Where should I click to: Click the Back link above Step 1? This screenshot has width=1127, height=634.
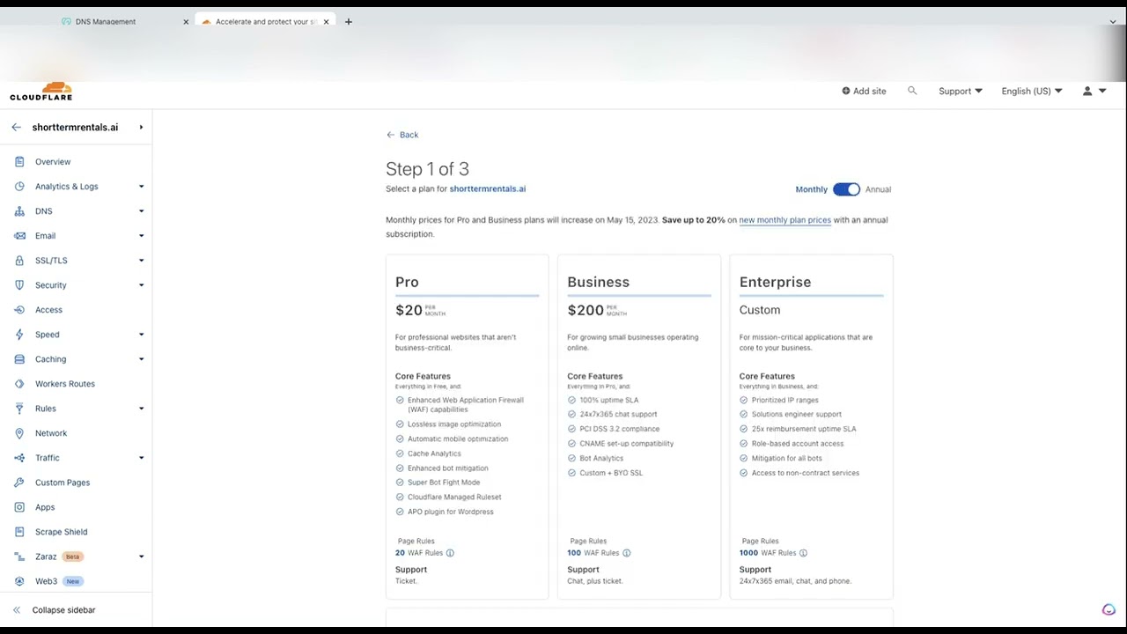[x=402, y=135]
